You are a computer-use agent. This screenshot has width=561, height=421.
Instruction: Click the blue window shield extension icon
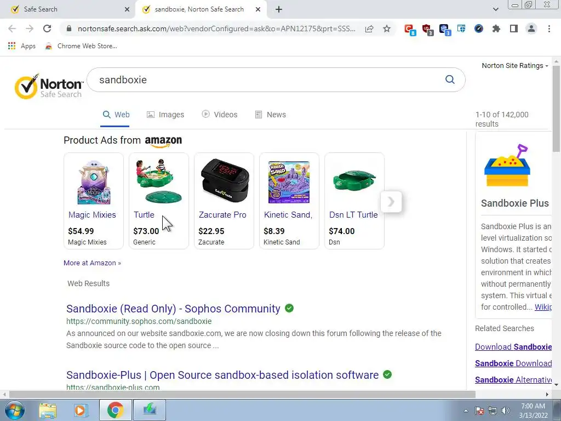[461, 29]
